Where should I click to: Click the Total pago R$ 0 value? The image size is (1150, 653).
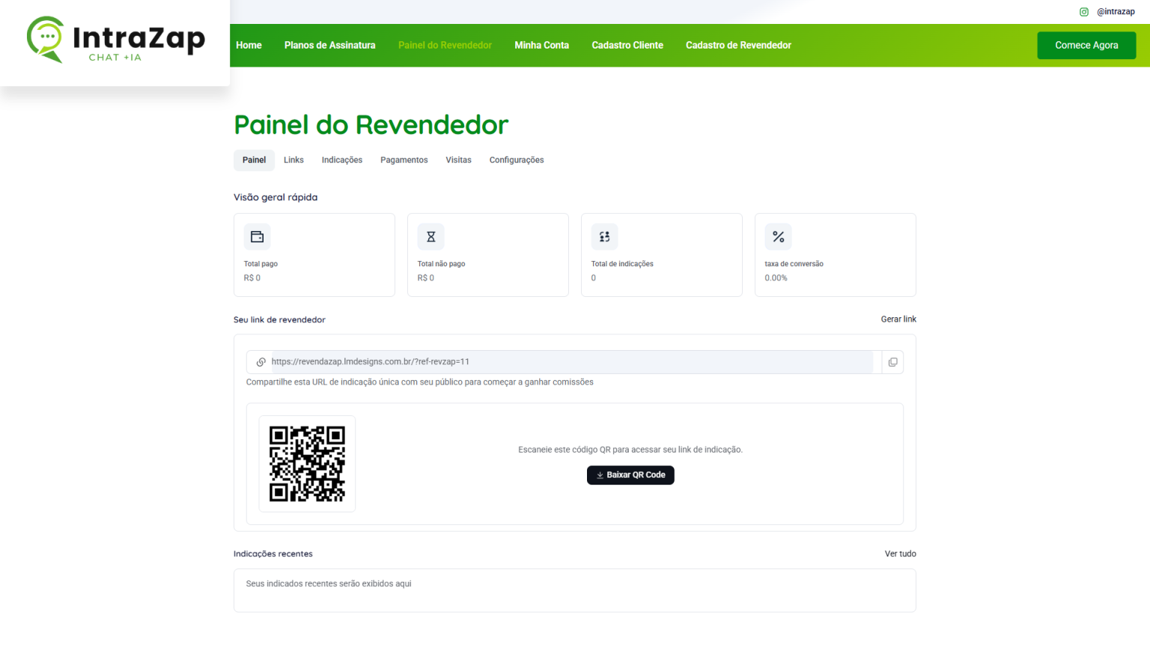click(252, 278)
